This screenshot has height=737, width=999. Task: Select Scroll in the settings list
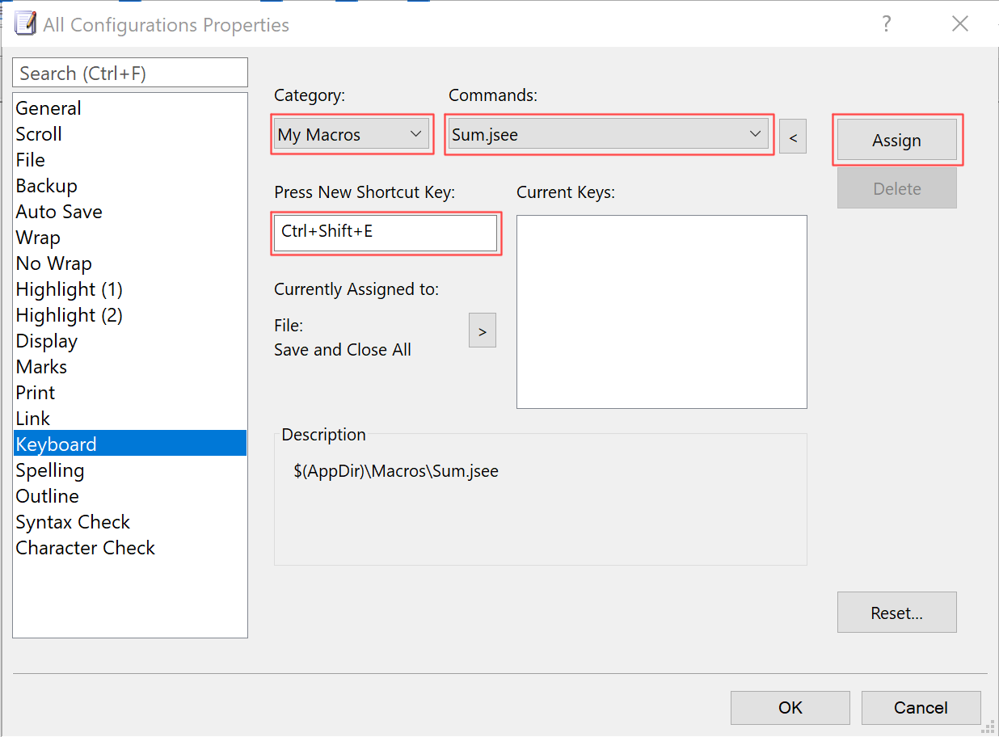(130, 134)
